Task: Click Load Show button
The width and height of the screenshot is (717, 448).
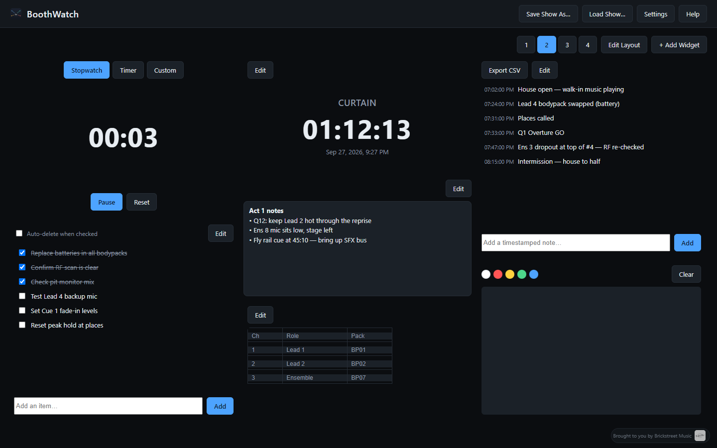Action: 607,14
